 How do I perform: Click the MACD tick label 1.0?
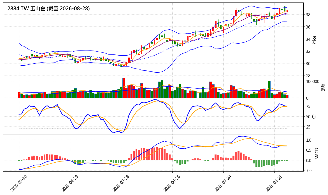tap(309, 140)
